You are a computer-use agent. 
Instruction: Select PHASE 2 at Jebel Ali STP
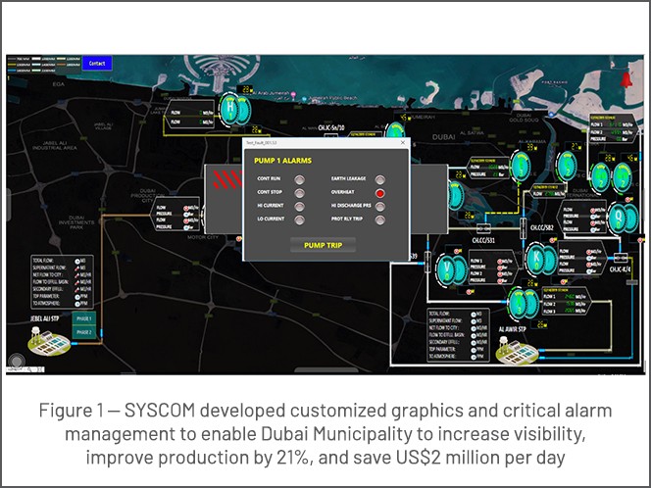[x=83, y=332]
